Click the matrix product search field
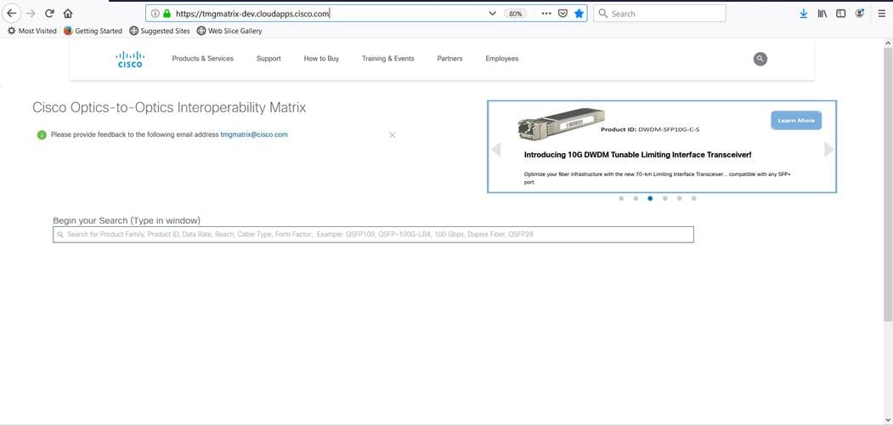893x426 pixels. (373, 235)
